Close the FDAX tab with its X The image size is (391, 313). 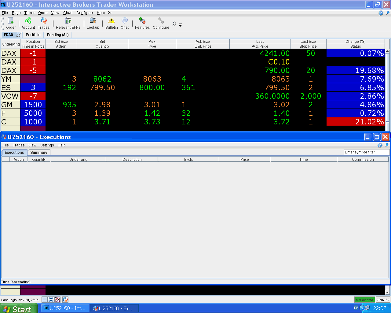tap(18, 35)
